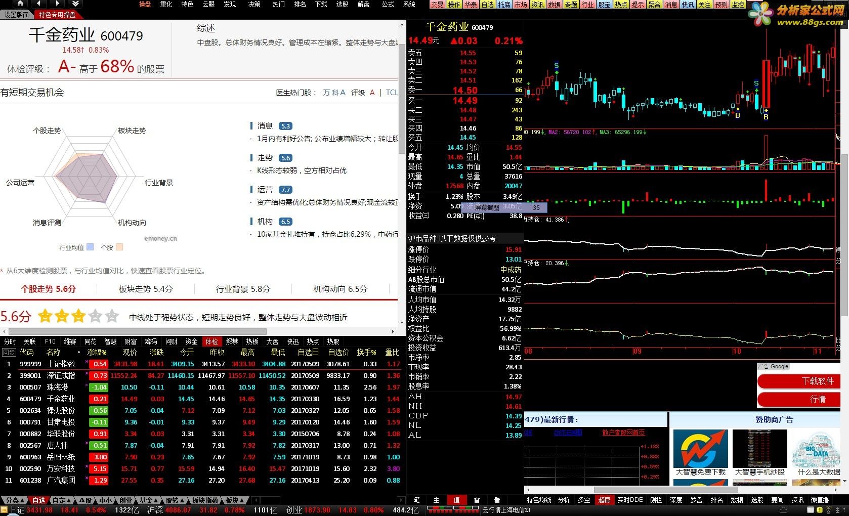Select the 千金药业 row in stock list
This screenshot has width=849, height=516.
pyautogui.click(x=201, y=399)
